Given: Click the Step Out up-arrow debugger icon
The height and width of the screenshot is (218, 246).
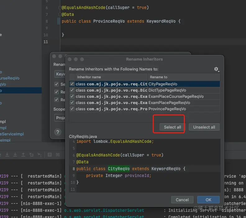Looking at the screenshot, I should (23, 155).
